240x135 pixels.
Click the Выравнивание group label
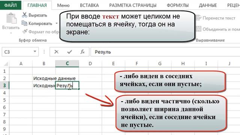coord(210,40)
